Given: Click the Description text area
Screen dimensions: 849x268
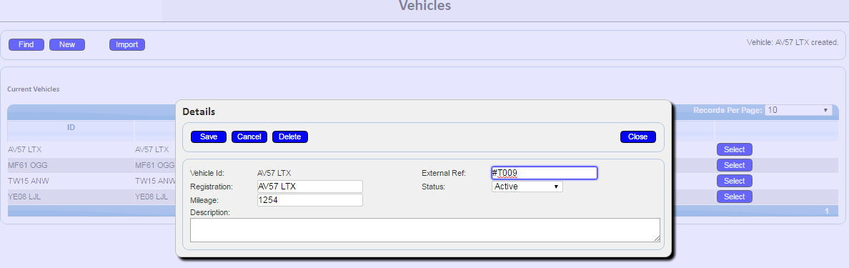Looking at the screenshot, I should (x=425, y=230).
